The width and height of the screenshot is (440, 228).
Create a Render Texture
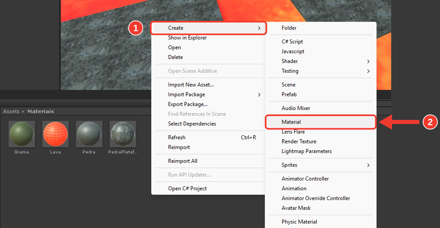click(320, 141)
